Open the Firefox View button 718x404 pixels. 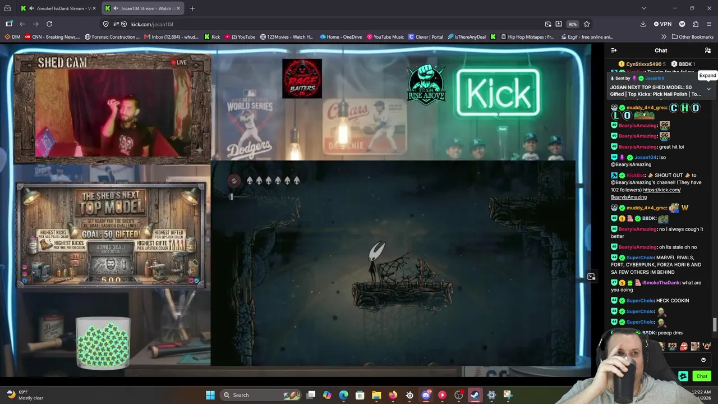tap(7, 8)
